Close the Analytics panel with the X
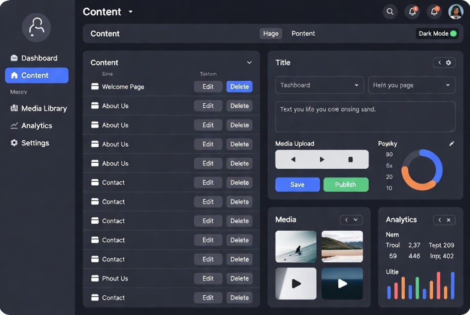The height and width of the screenshot is (315, 470). [448, 220]
